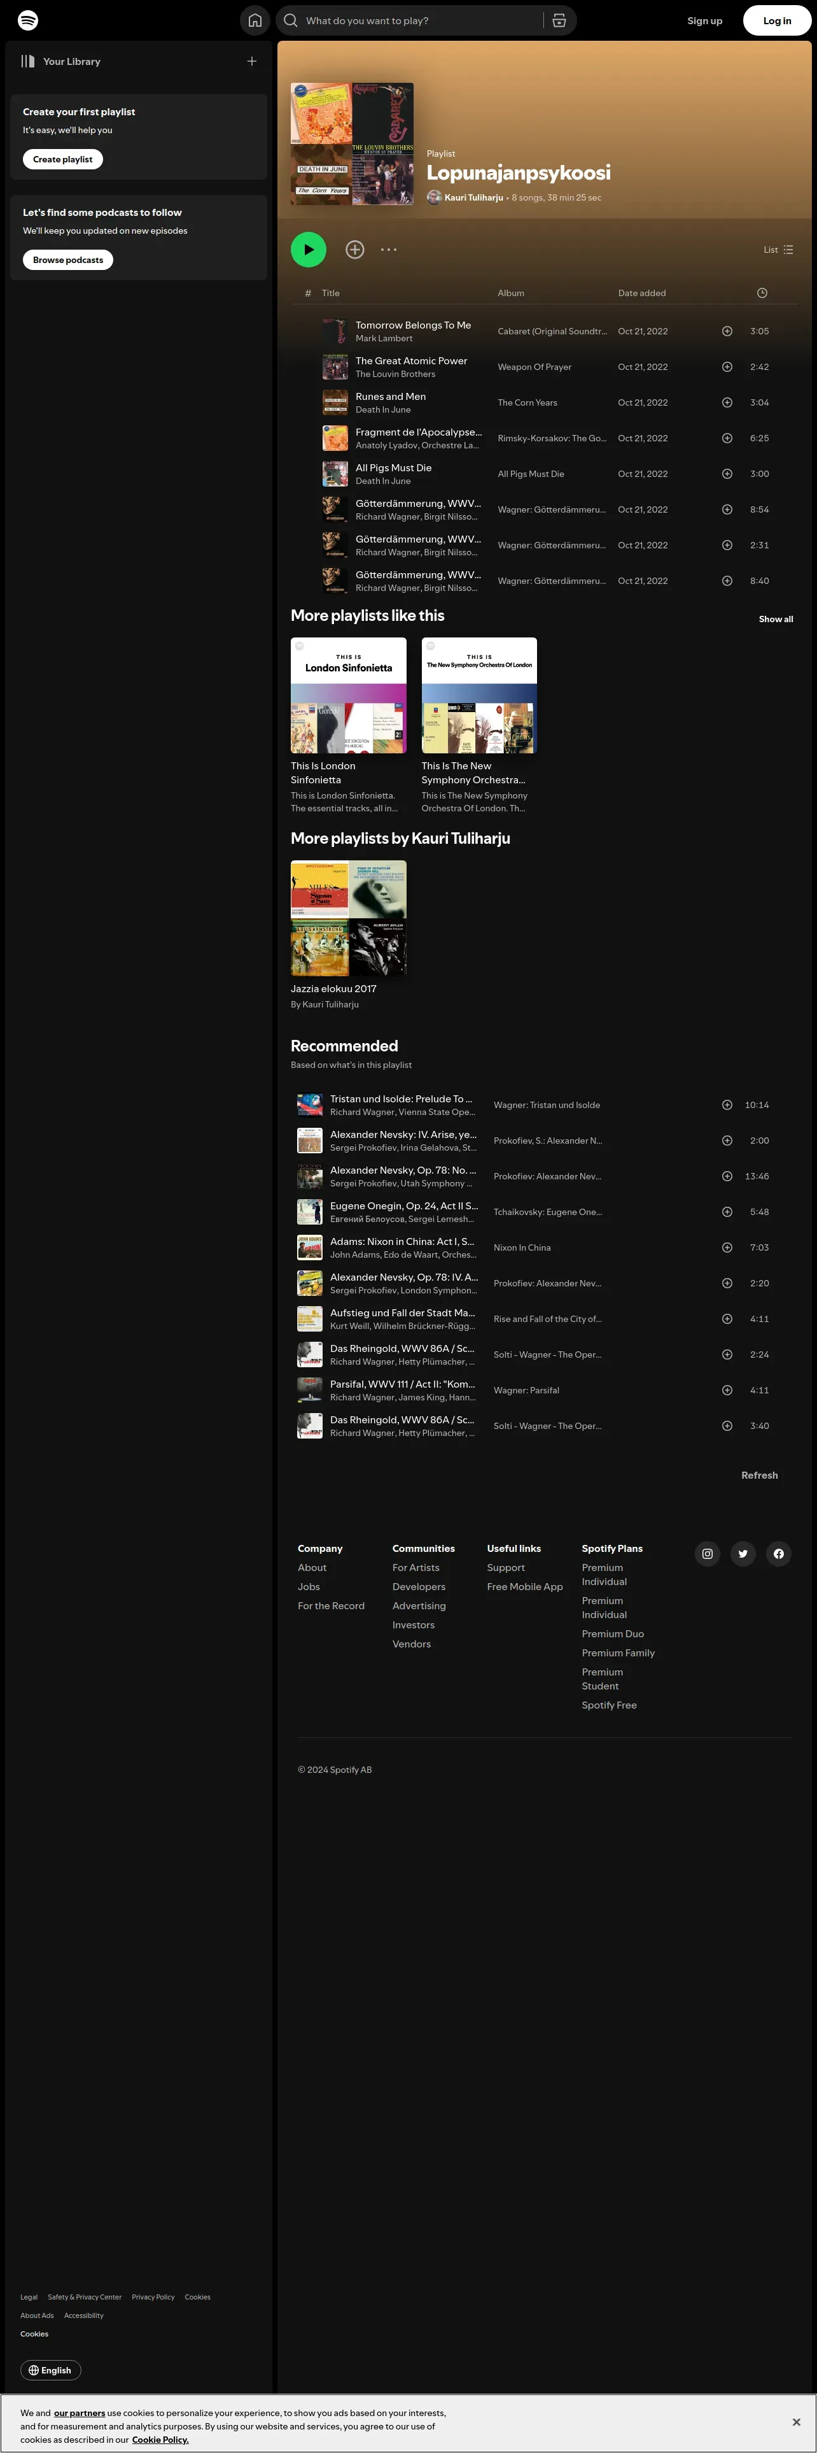Open Support footer link
817x2453 pixels.
506,1567
